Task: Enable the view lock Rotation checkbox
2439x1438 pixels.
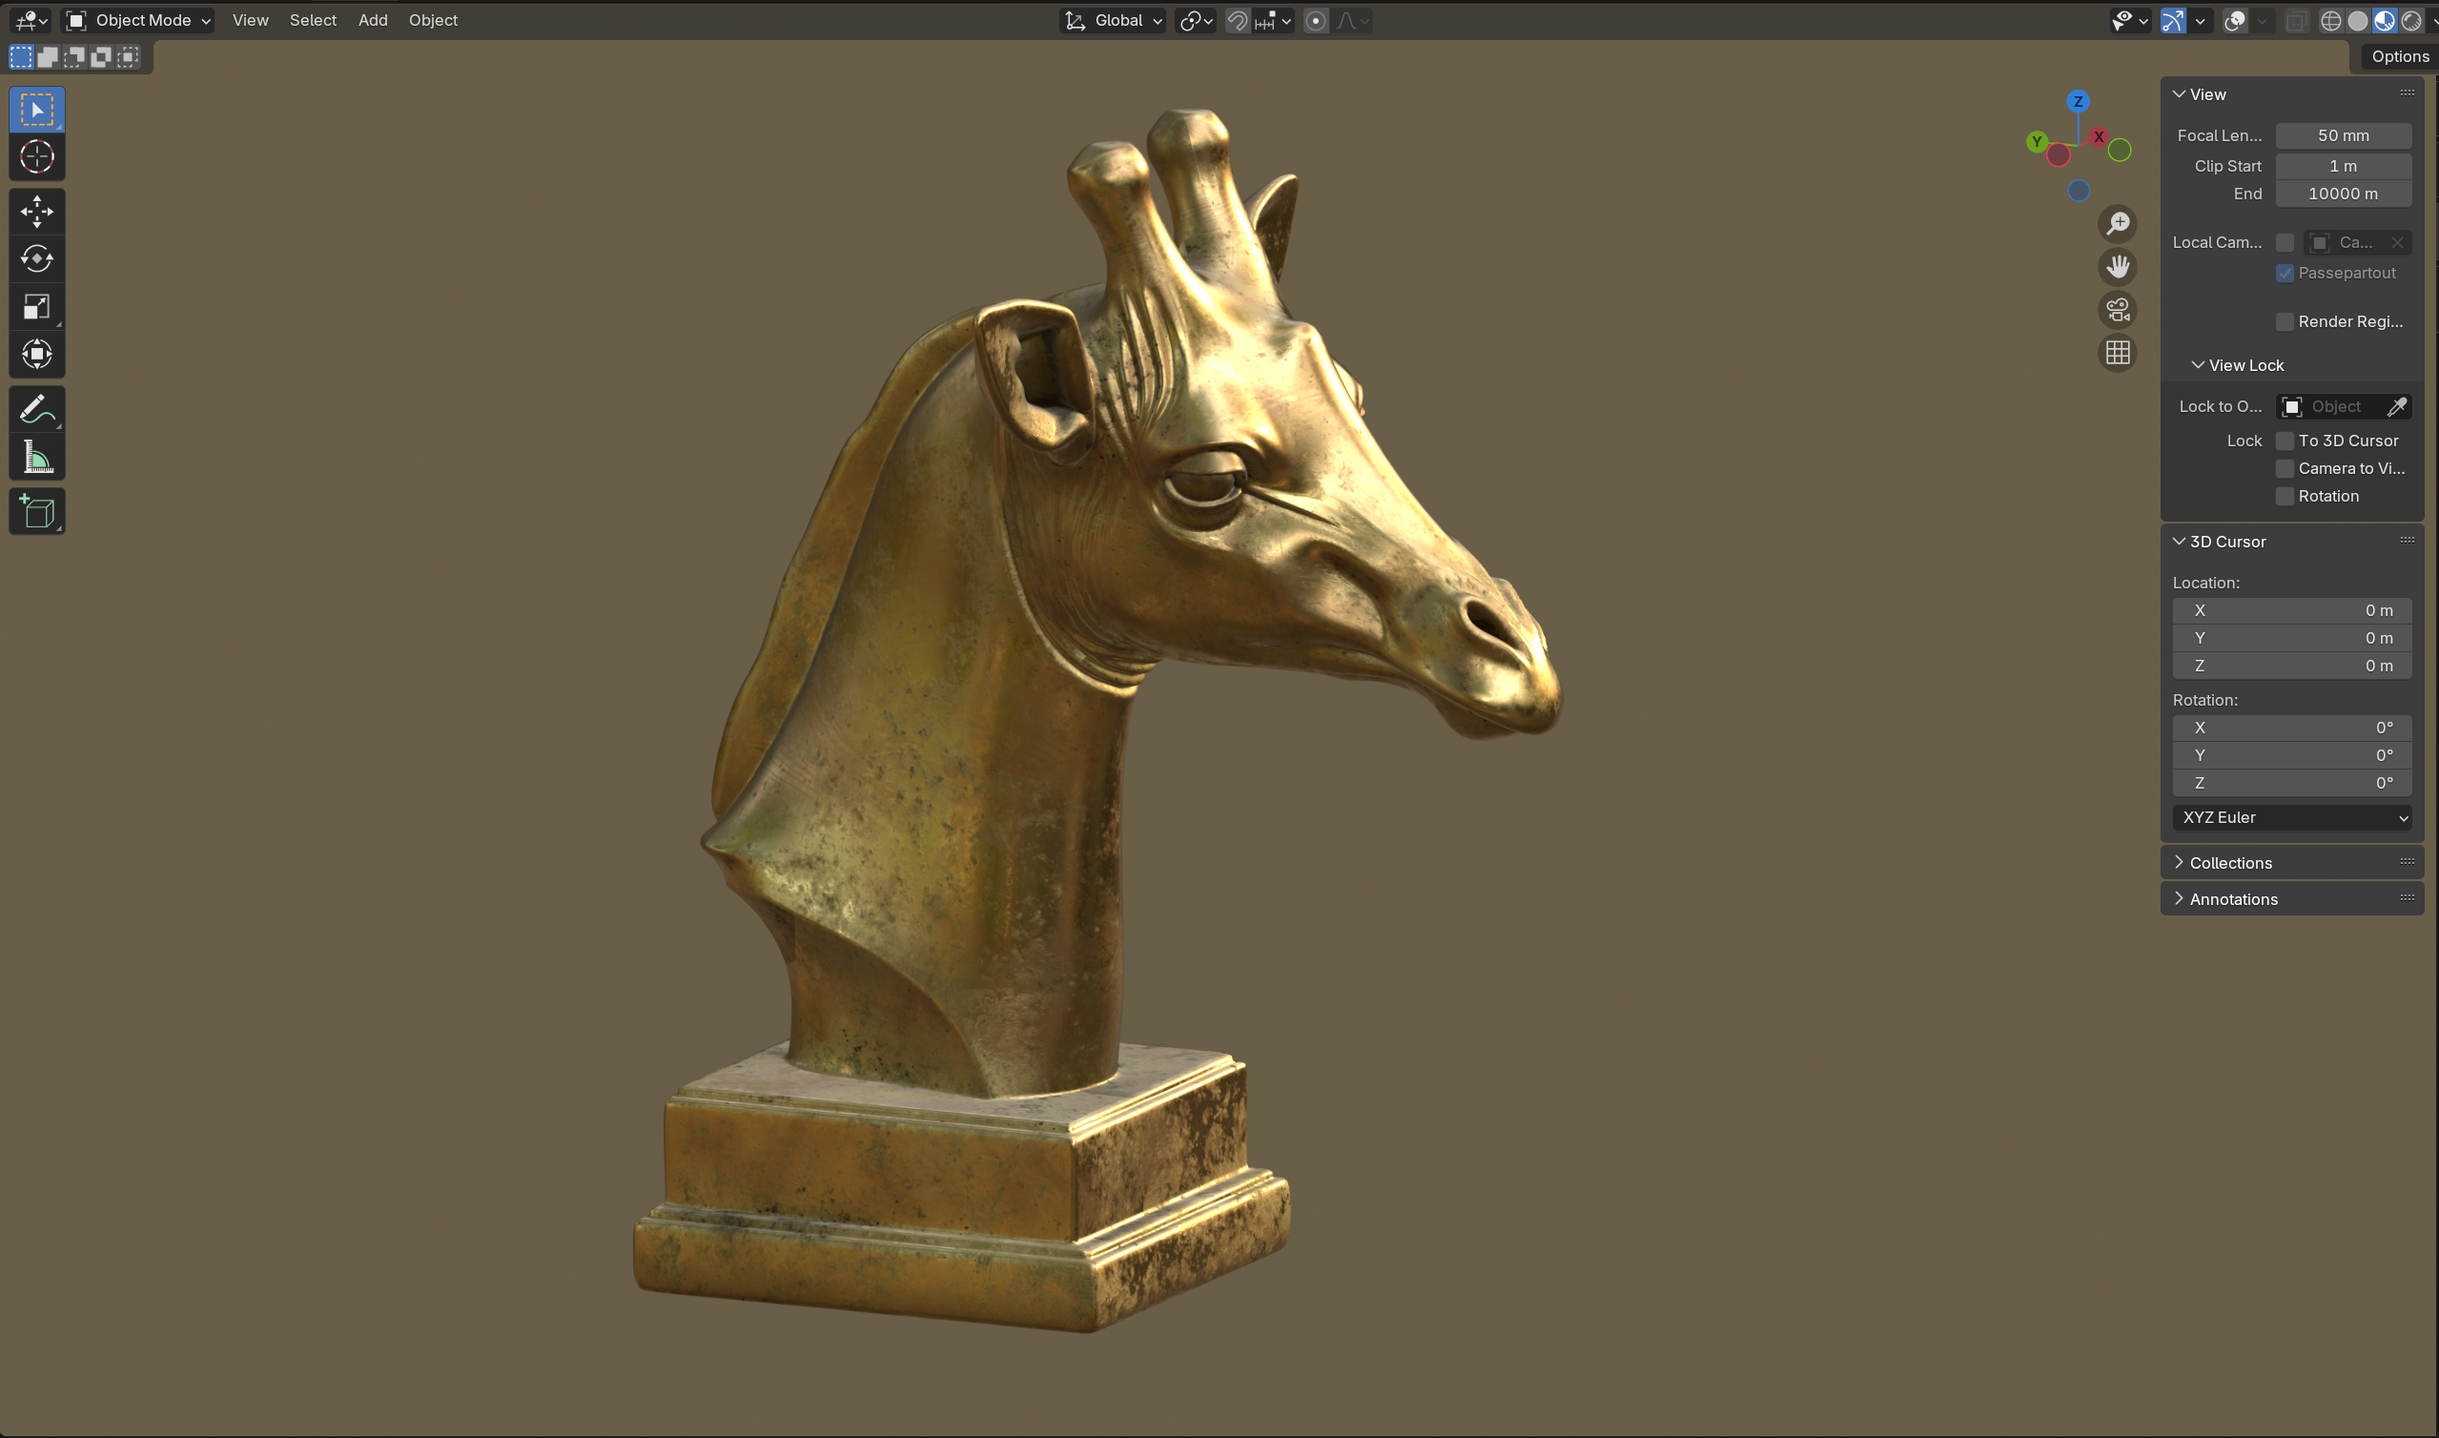Action: [2284, 496]
